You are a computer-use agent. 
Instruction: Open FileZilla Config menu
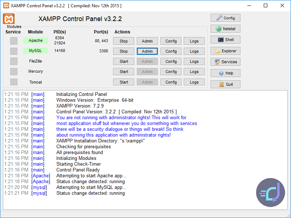coord(171,61)
